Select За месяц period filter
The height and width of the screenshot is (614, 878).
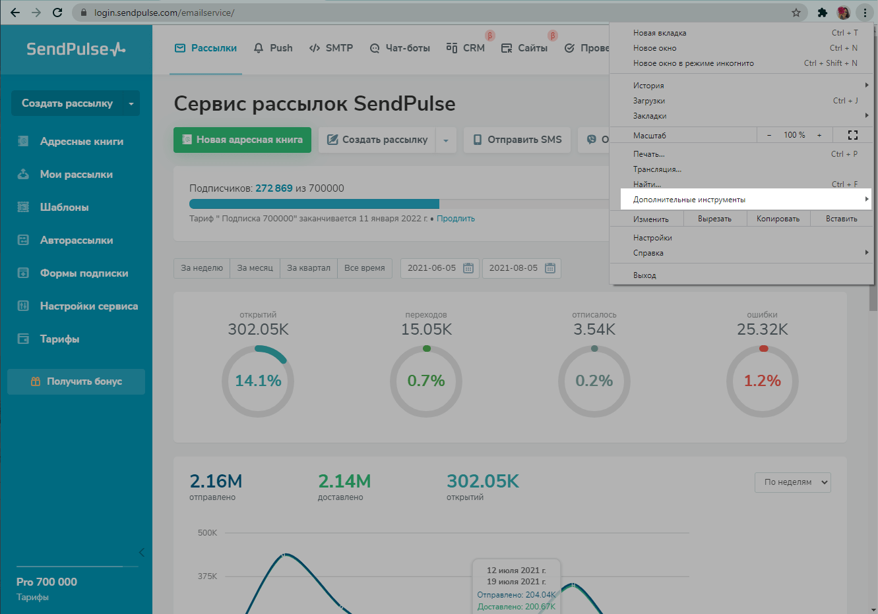(255, 268)
